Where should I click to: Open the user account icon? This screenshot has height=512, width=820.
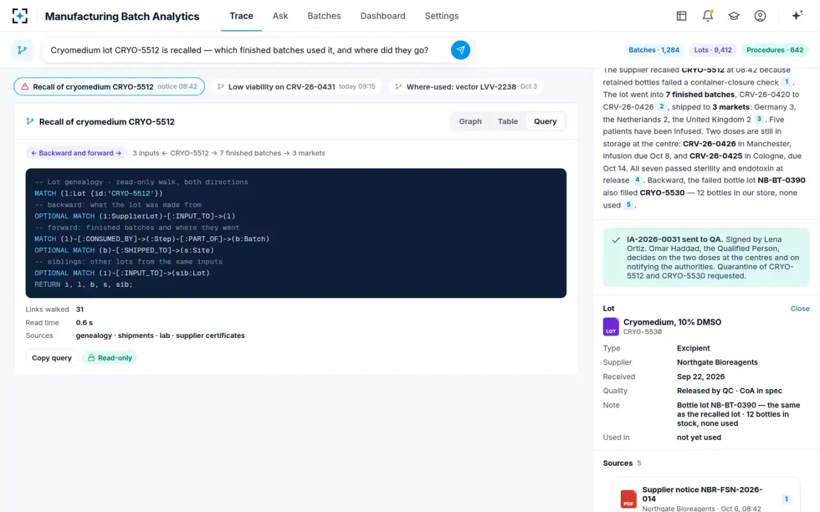pos(760,16)
